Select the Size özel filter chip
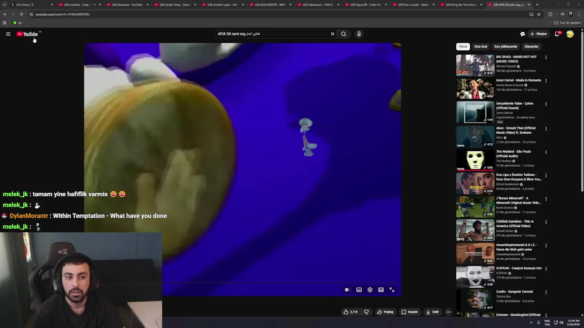584x328 pixels. pos(480,46)
